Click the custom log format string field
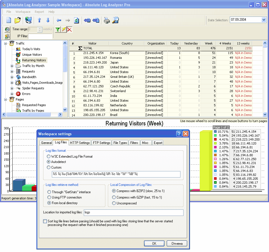Screen dimensions: 269x252 coord(116,174)
